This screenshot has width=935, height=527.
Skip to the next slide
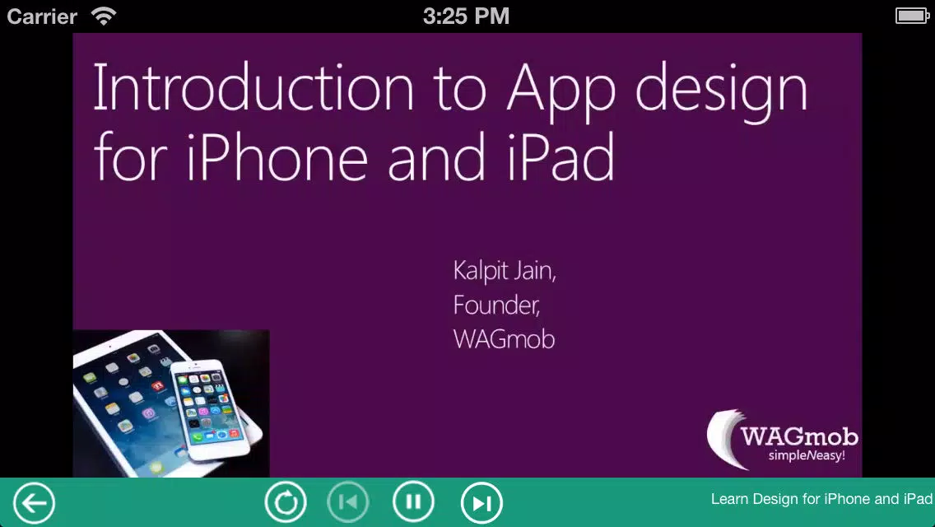(x=481, y=503)
